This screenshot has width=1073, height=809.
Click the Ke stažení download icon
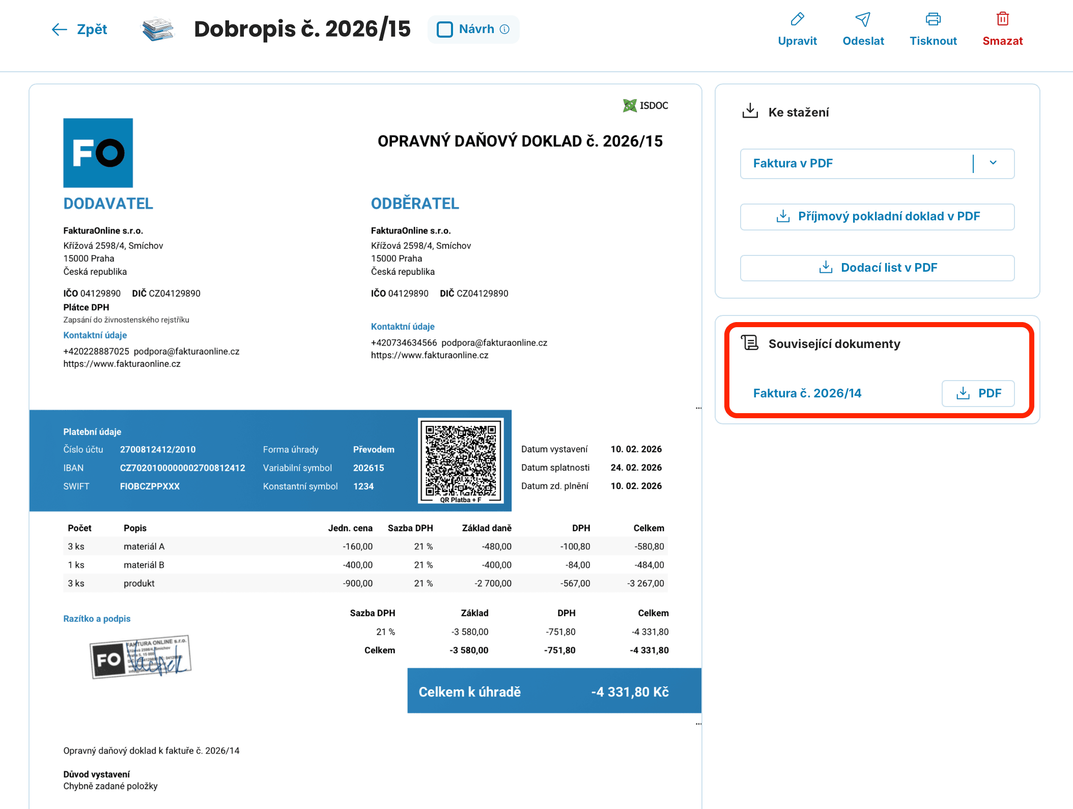(750, 111)
